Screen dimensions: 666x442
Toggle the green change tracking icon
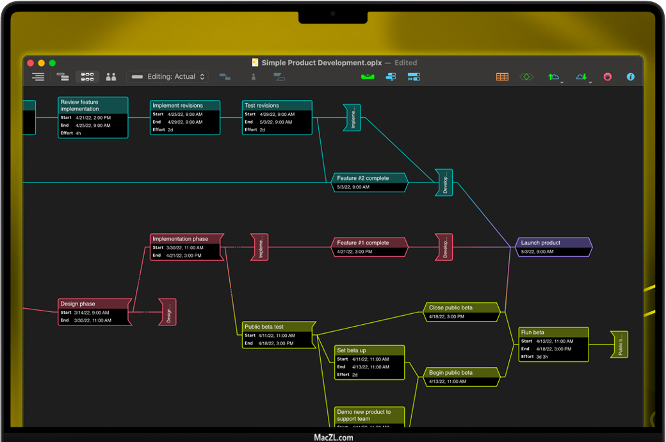526,77
